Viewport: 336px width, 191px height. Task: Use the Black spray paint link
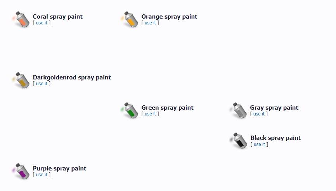coord(259,145)
